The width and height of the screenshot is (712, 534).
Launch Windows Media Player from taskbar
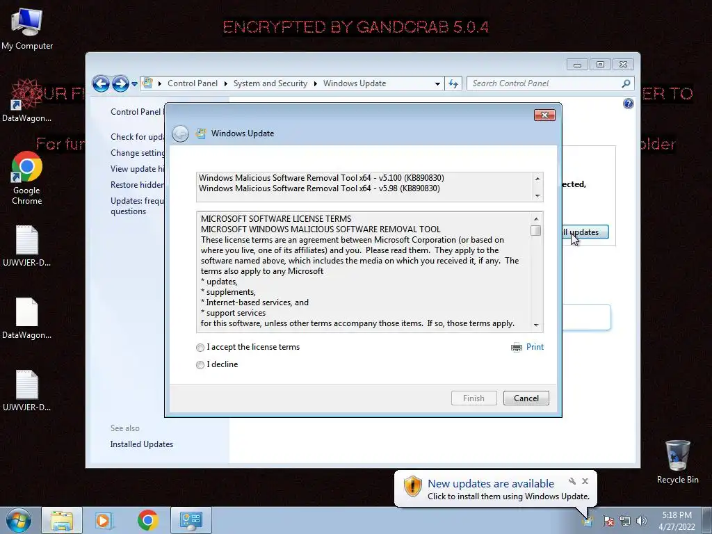[x=104, y=520]
